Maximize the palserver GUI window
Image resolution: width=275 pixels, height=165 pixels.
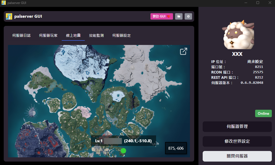tap(258, 3)
